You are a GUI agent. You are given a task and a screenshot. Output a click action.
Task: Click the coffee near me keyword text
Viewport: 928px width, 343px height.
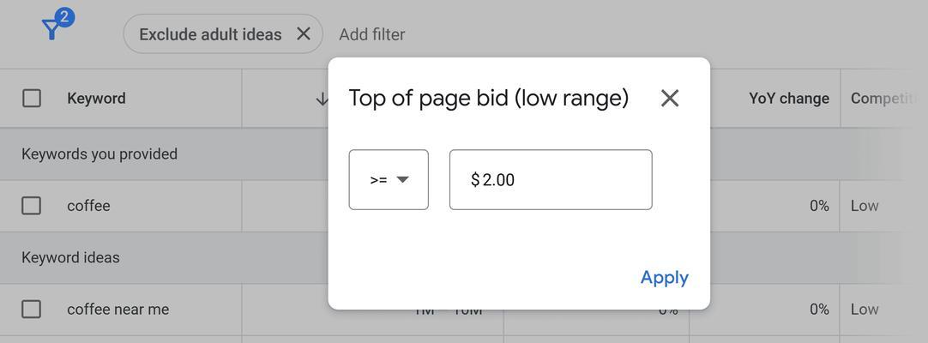(118, 310)
